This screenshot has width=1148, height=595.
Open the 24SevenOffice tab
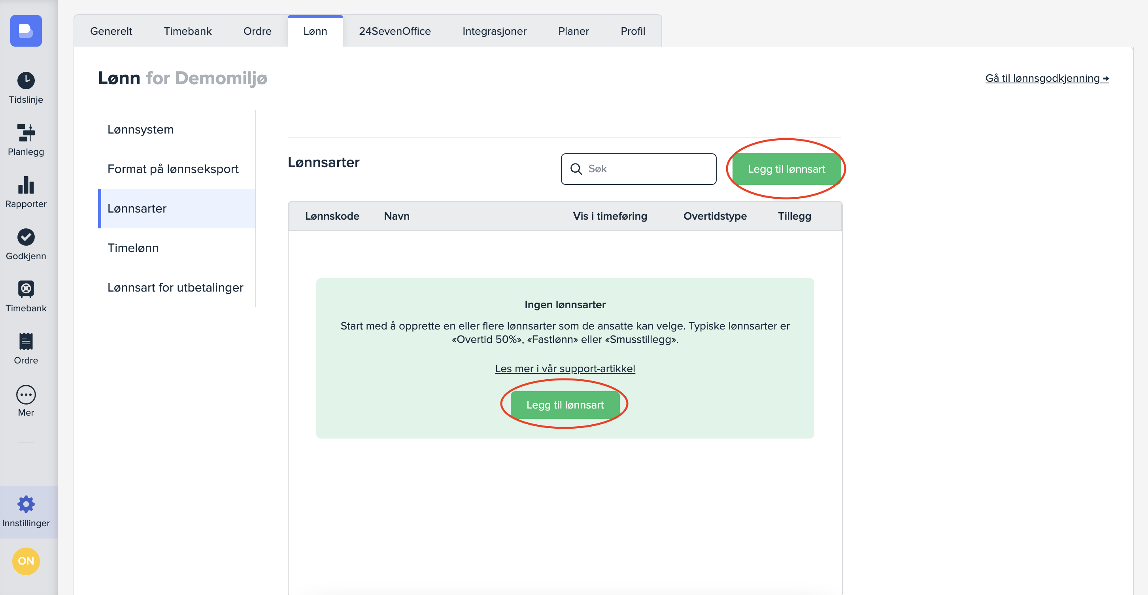(x=395, y=31)
